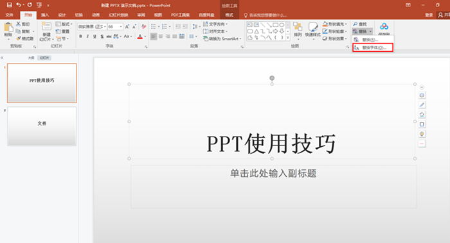The image size is (450, 243).
Task: Expand the shapes gallery More arrow
Action: click(288, 38)
